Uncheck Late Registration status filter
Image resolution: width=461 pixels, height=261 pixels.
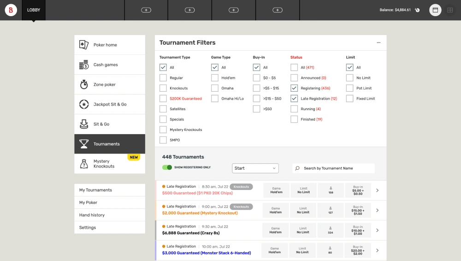[x=294, y=99]
